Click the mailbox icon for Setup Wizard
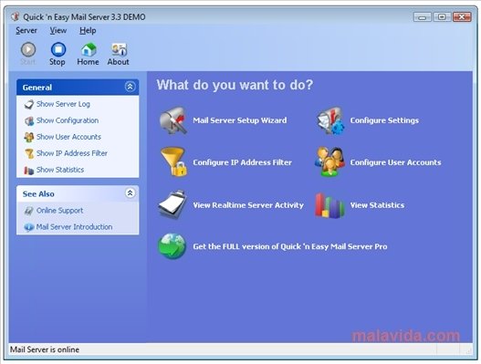The height and width of the screenshot is (364, 481). tap(173, 120)
